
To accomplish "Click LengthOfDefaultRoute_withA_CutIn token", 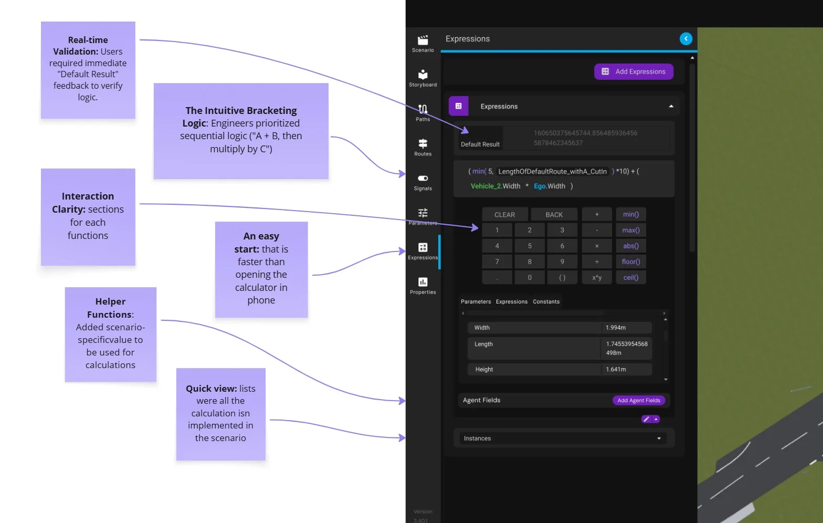I will pyautogui.click(x=552, y=171).
